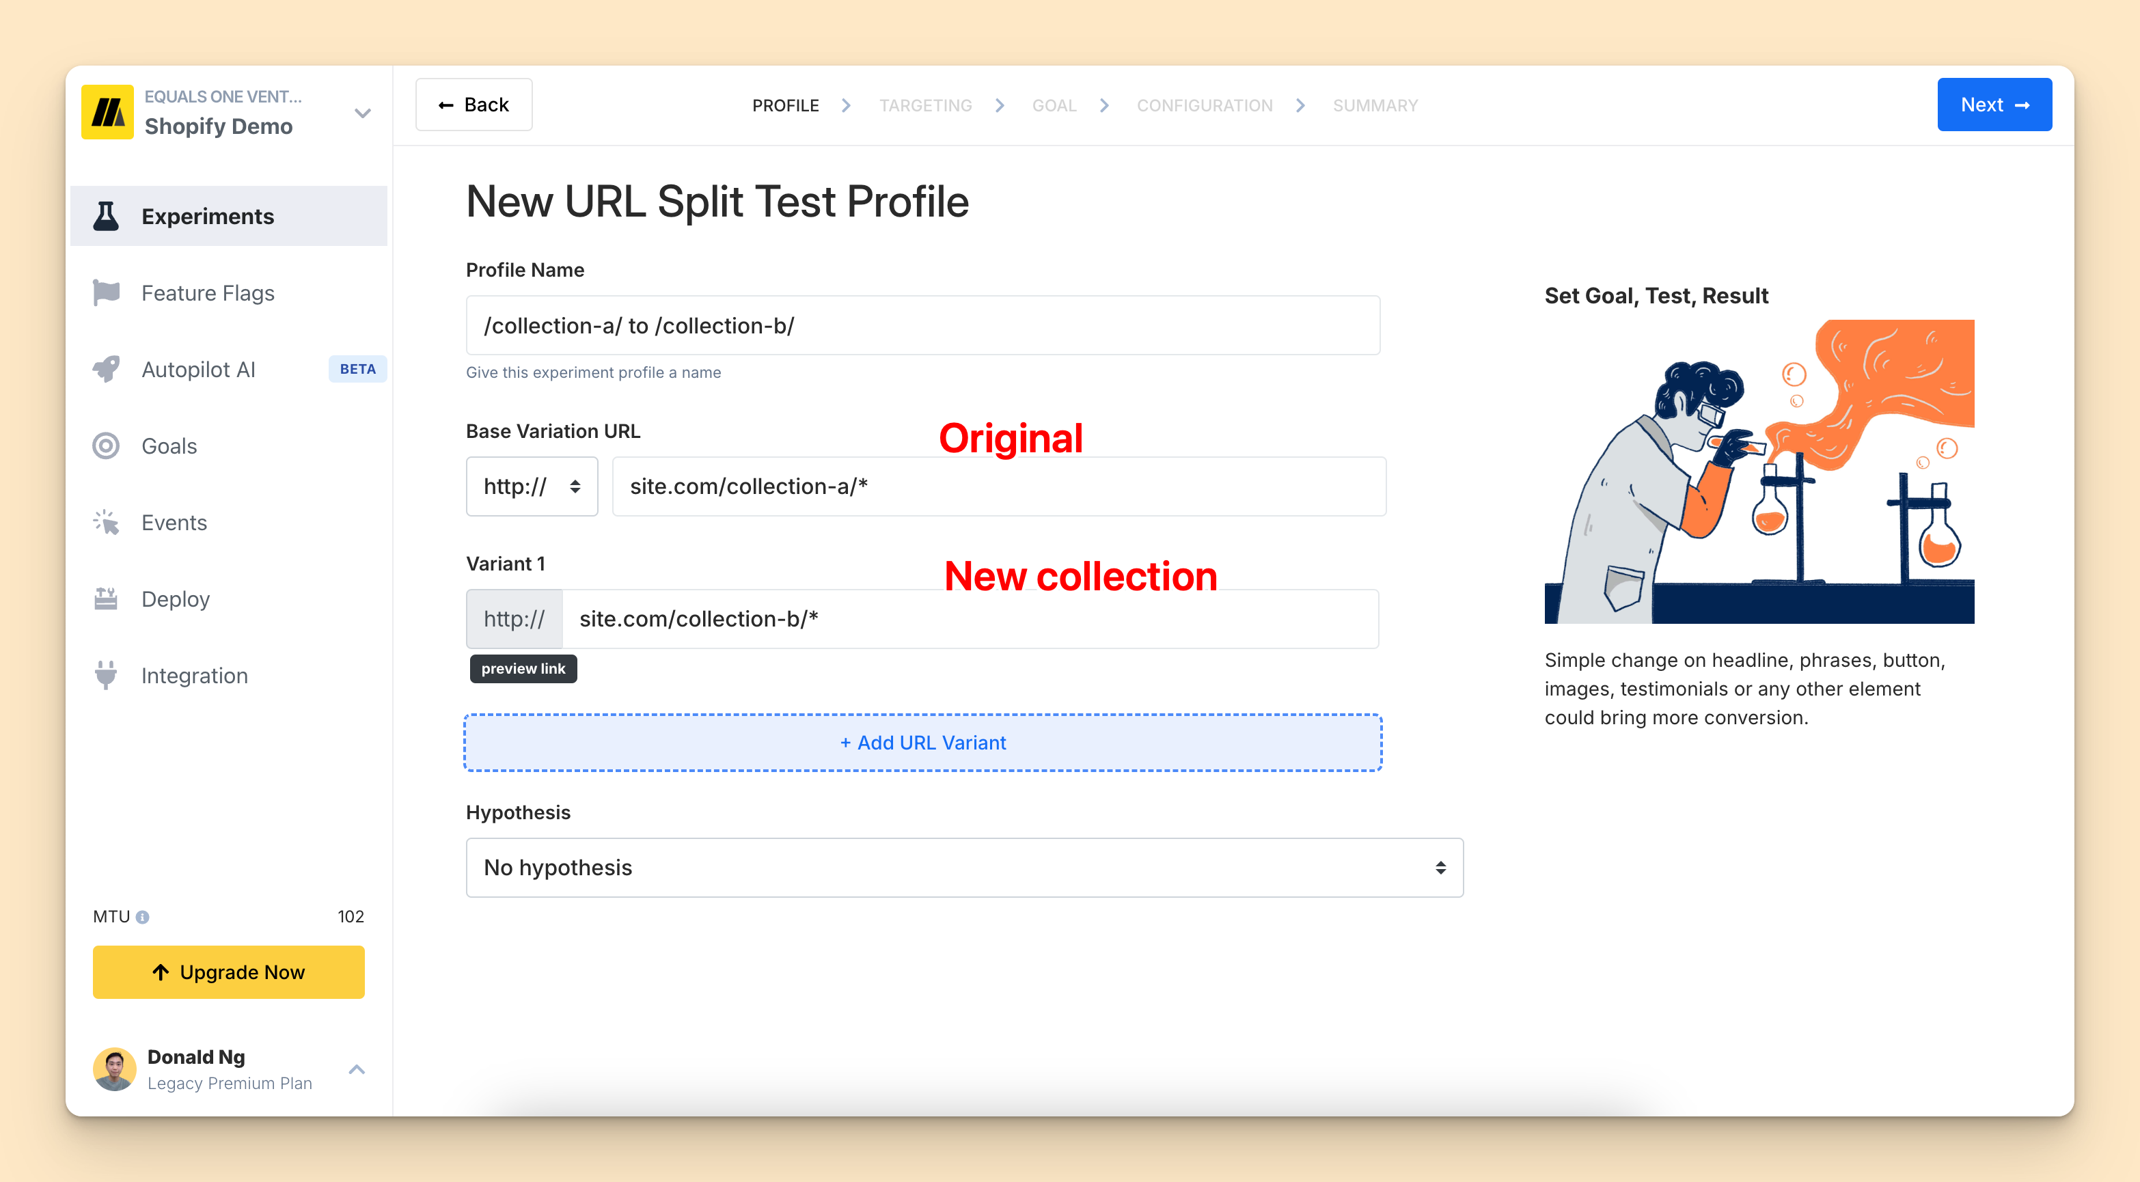This screenshot has height=1182, width=2140.
Task: Click Add URL Variant
Action: click(x=922, y=743)
